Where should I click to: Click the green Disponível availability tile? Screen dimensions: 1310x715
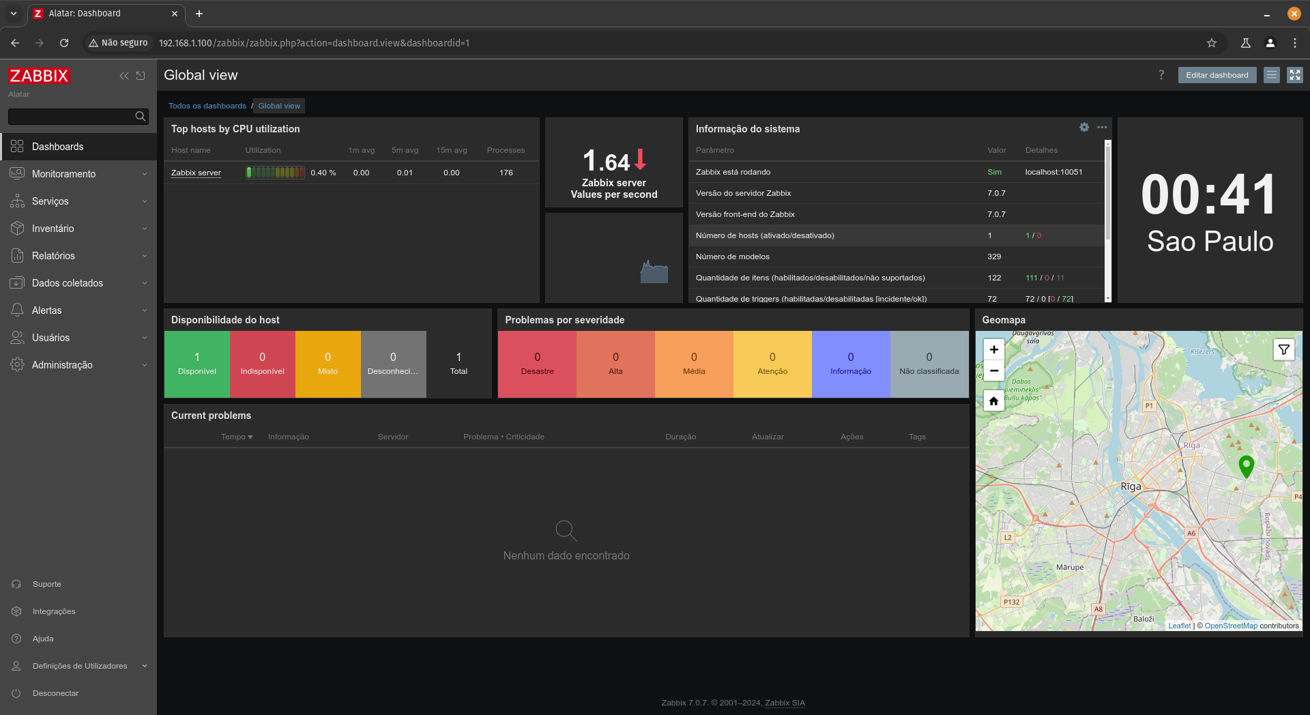click(x=196, y=364)
